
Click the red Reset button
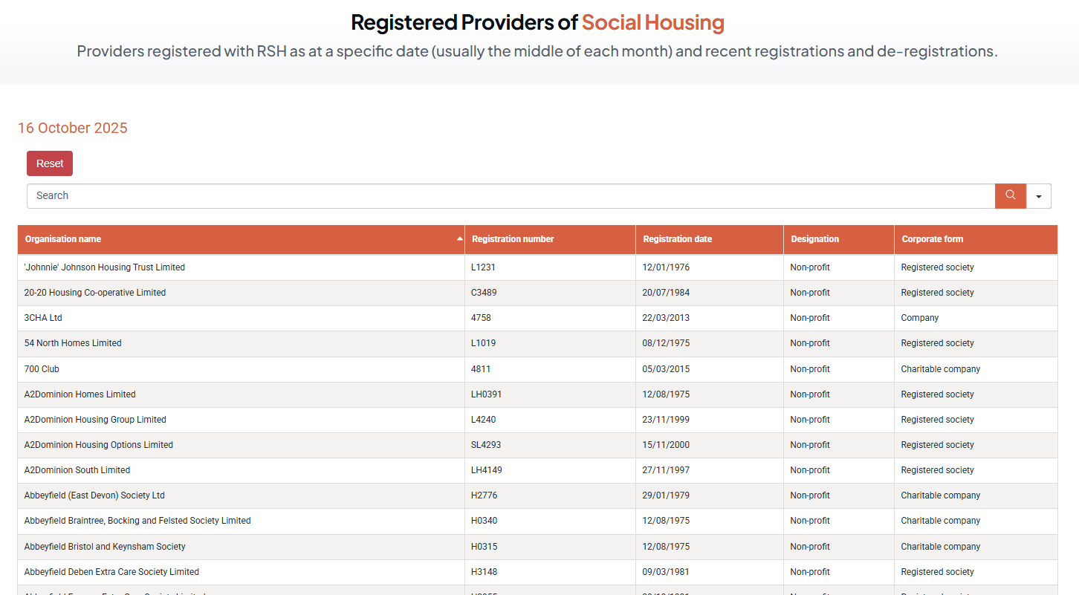click(50, 163)
